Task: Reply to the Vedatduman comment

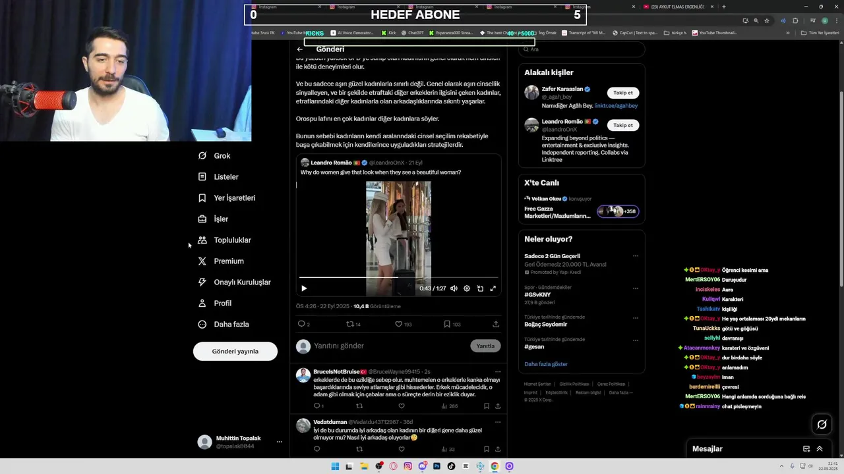Action: pyautogui.click(x=316, y=449)
